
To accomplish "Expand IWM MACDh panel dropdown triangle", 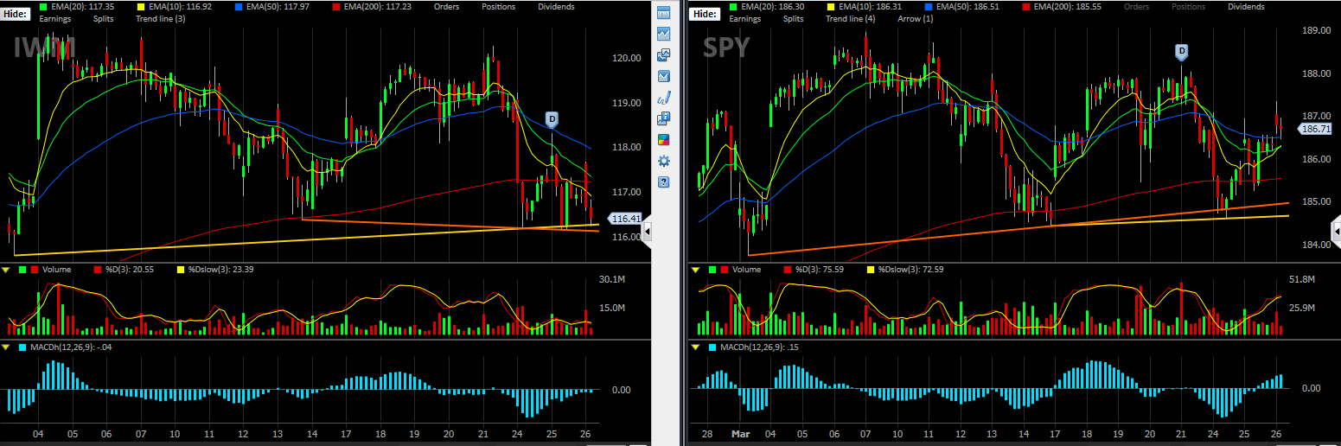I will pos(7,347).
